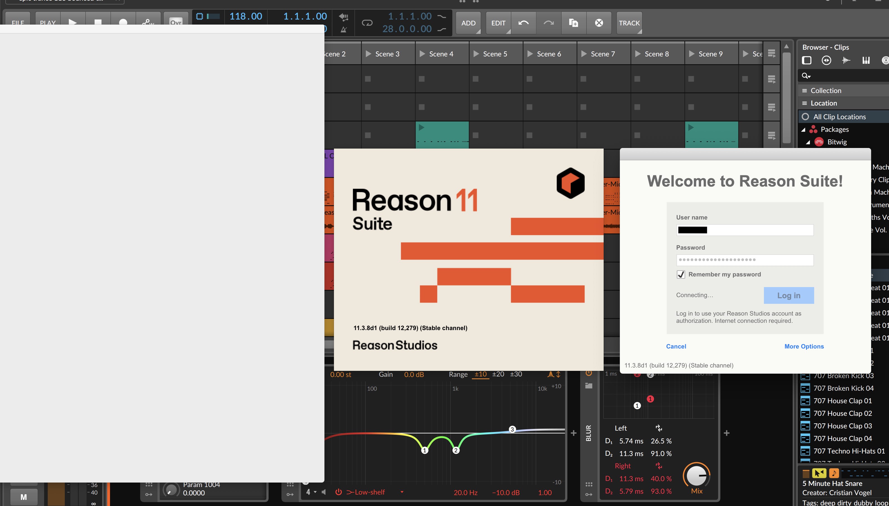Open the samples browser waveform icon

point(846,61)
